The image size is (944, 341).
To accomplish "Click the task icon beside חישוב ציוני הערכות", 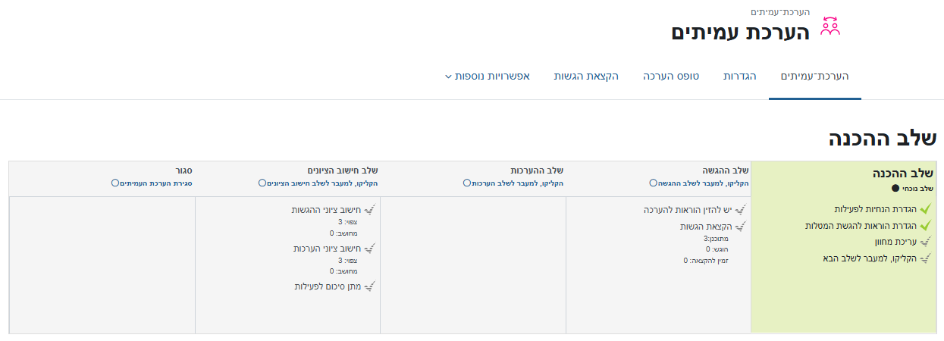I will 370,249.
